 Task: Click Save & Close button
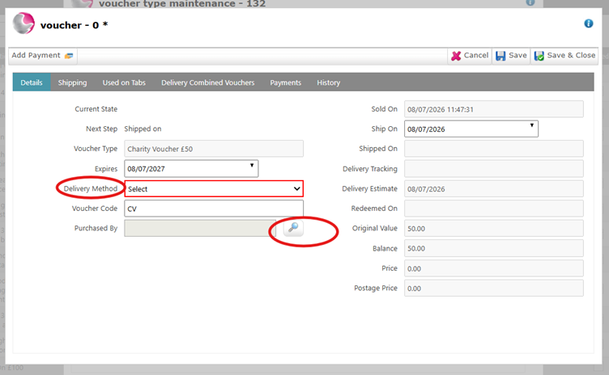click(564, 56)
